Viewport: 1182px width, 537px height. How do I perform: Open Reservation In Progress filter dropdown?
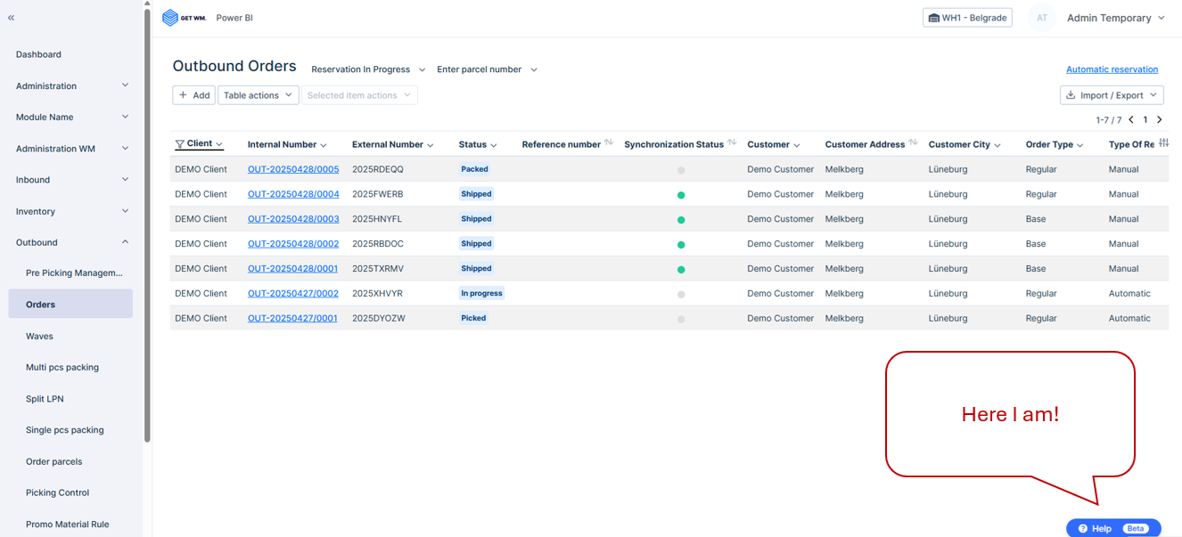coord(368,69)
